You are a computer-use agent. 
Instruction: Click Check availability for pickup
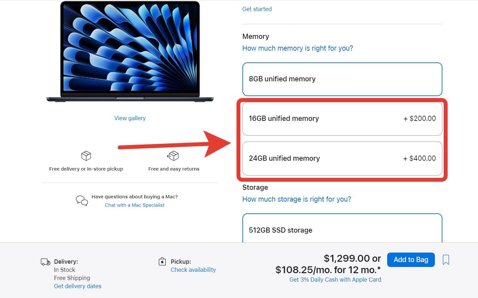(x=193, y=270)
